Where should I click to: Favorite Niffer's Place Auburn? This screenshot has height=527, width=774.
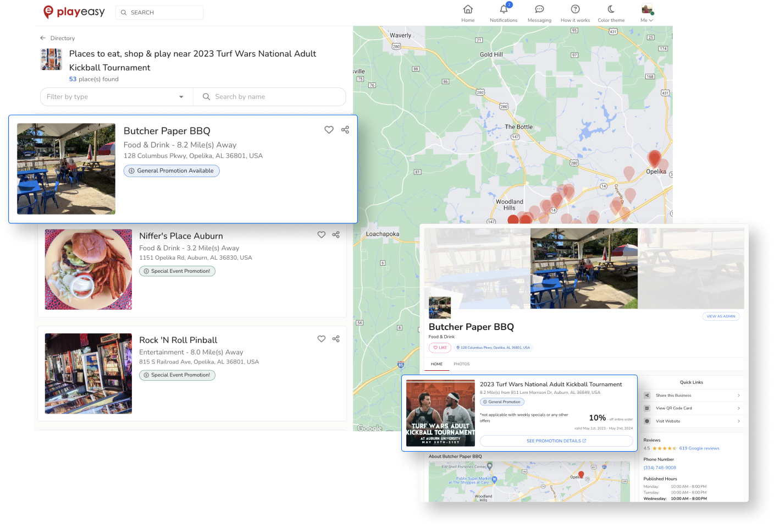pyautogui.click(x=322, y=235)
